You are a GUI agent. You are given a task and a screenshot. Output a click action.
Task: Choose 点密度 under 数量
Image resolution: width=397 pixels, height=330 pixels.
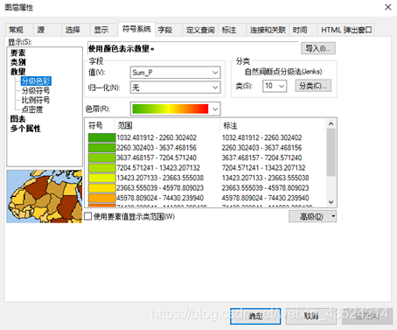pyautogui.click(x=32, y=109)
